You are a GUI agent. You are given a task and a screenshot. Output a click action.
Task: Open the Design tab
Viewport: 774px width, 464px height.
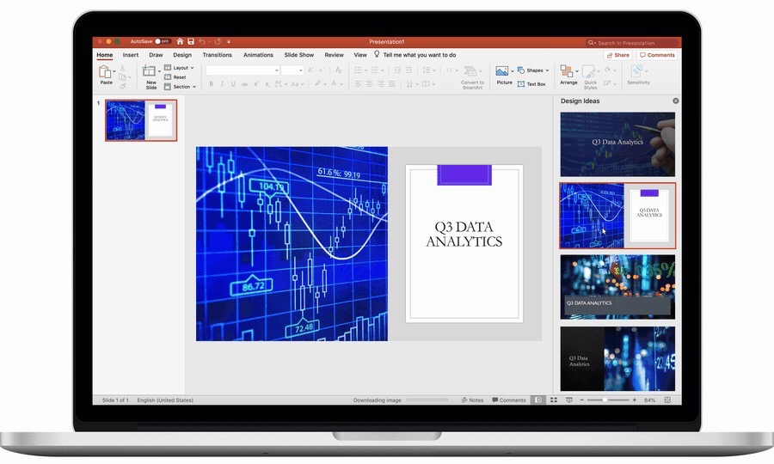(182, 55)
